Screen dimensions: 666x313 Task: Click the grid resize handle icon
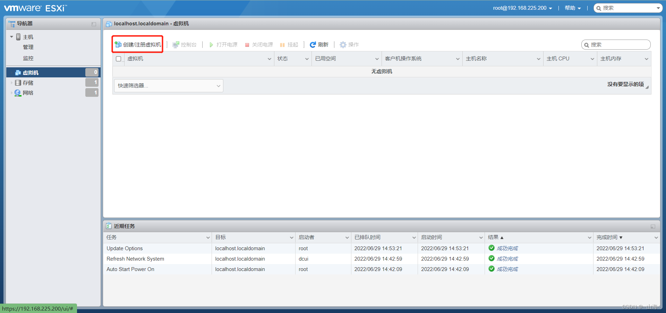647,87
